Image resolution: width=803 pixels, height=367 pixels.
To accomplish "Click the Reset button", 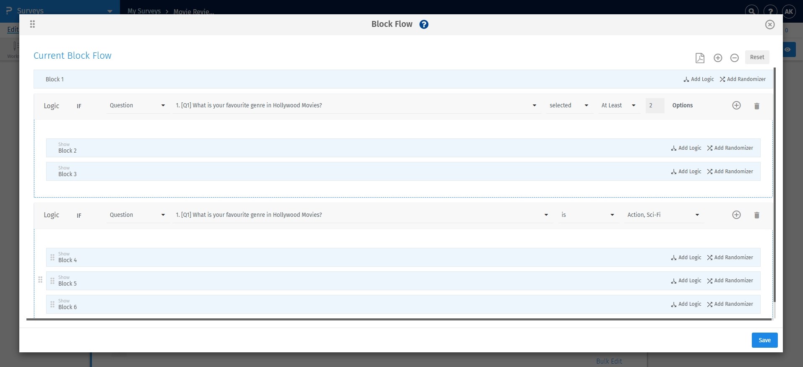I will (x=757, y=57).
